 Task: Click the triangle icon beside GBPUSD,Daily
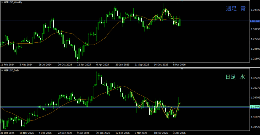[x=2, y=70]
